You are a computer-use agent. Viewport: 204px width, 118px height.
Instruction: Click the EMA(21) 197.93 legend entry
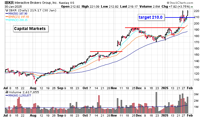[x=19, y=17]
